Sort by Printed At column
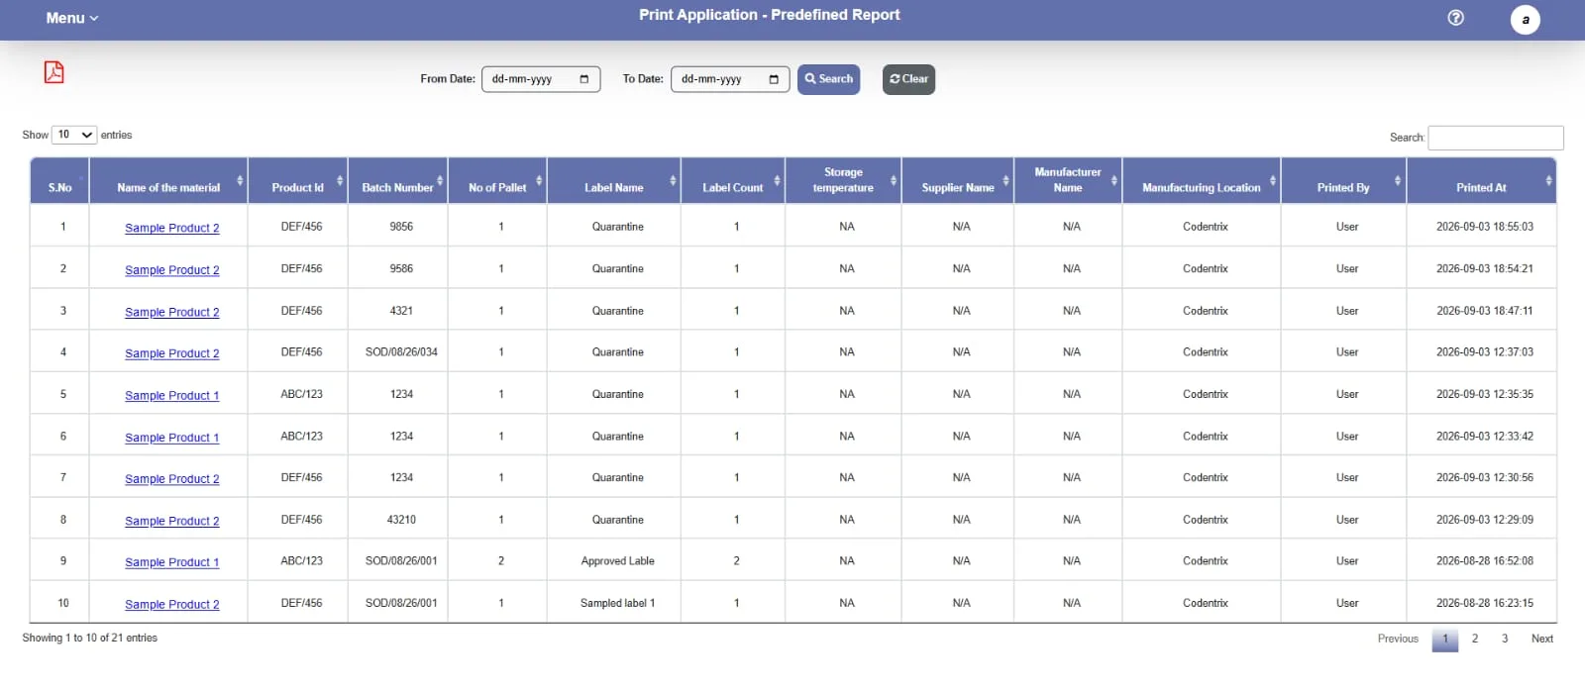 tap(1481, 181)
